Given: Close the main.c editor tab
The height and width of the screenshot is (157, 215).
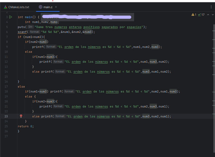Looking at the screenshot, I should click(56, 7).
